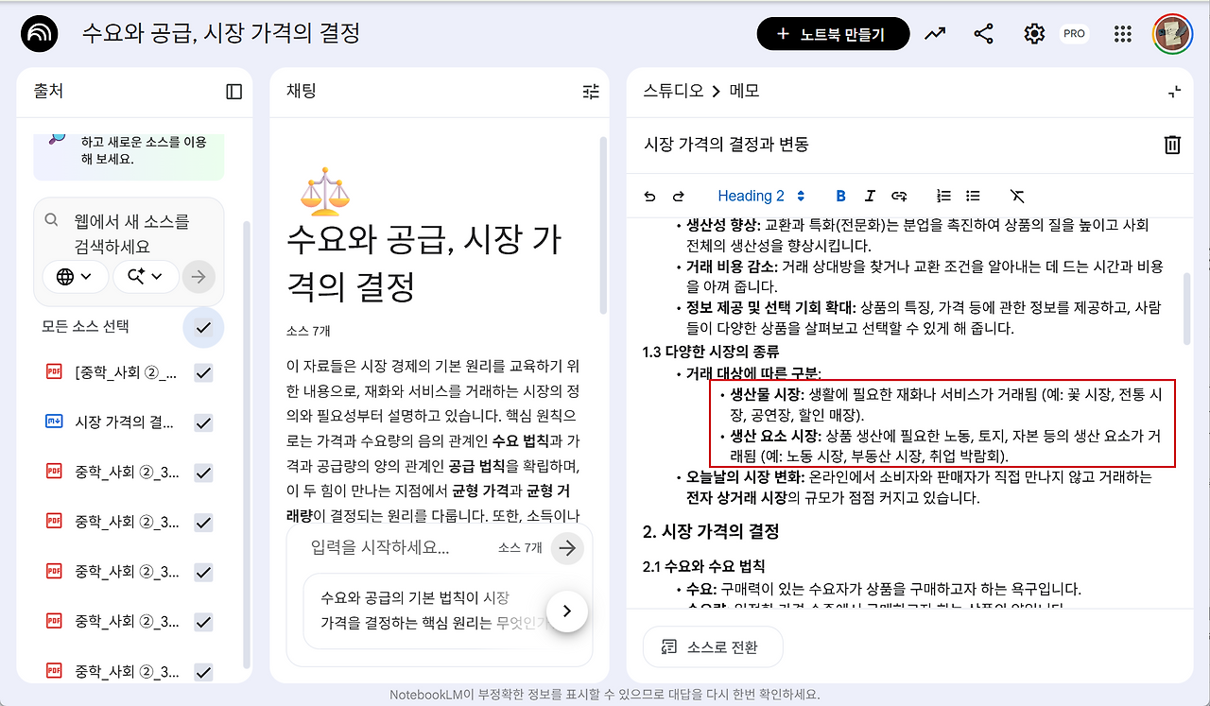Open the Google apps grid icon
This screenshot has height=706, width=1210.
coord(1123,34)
